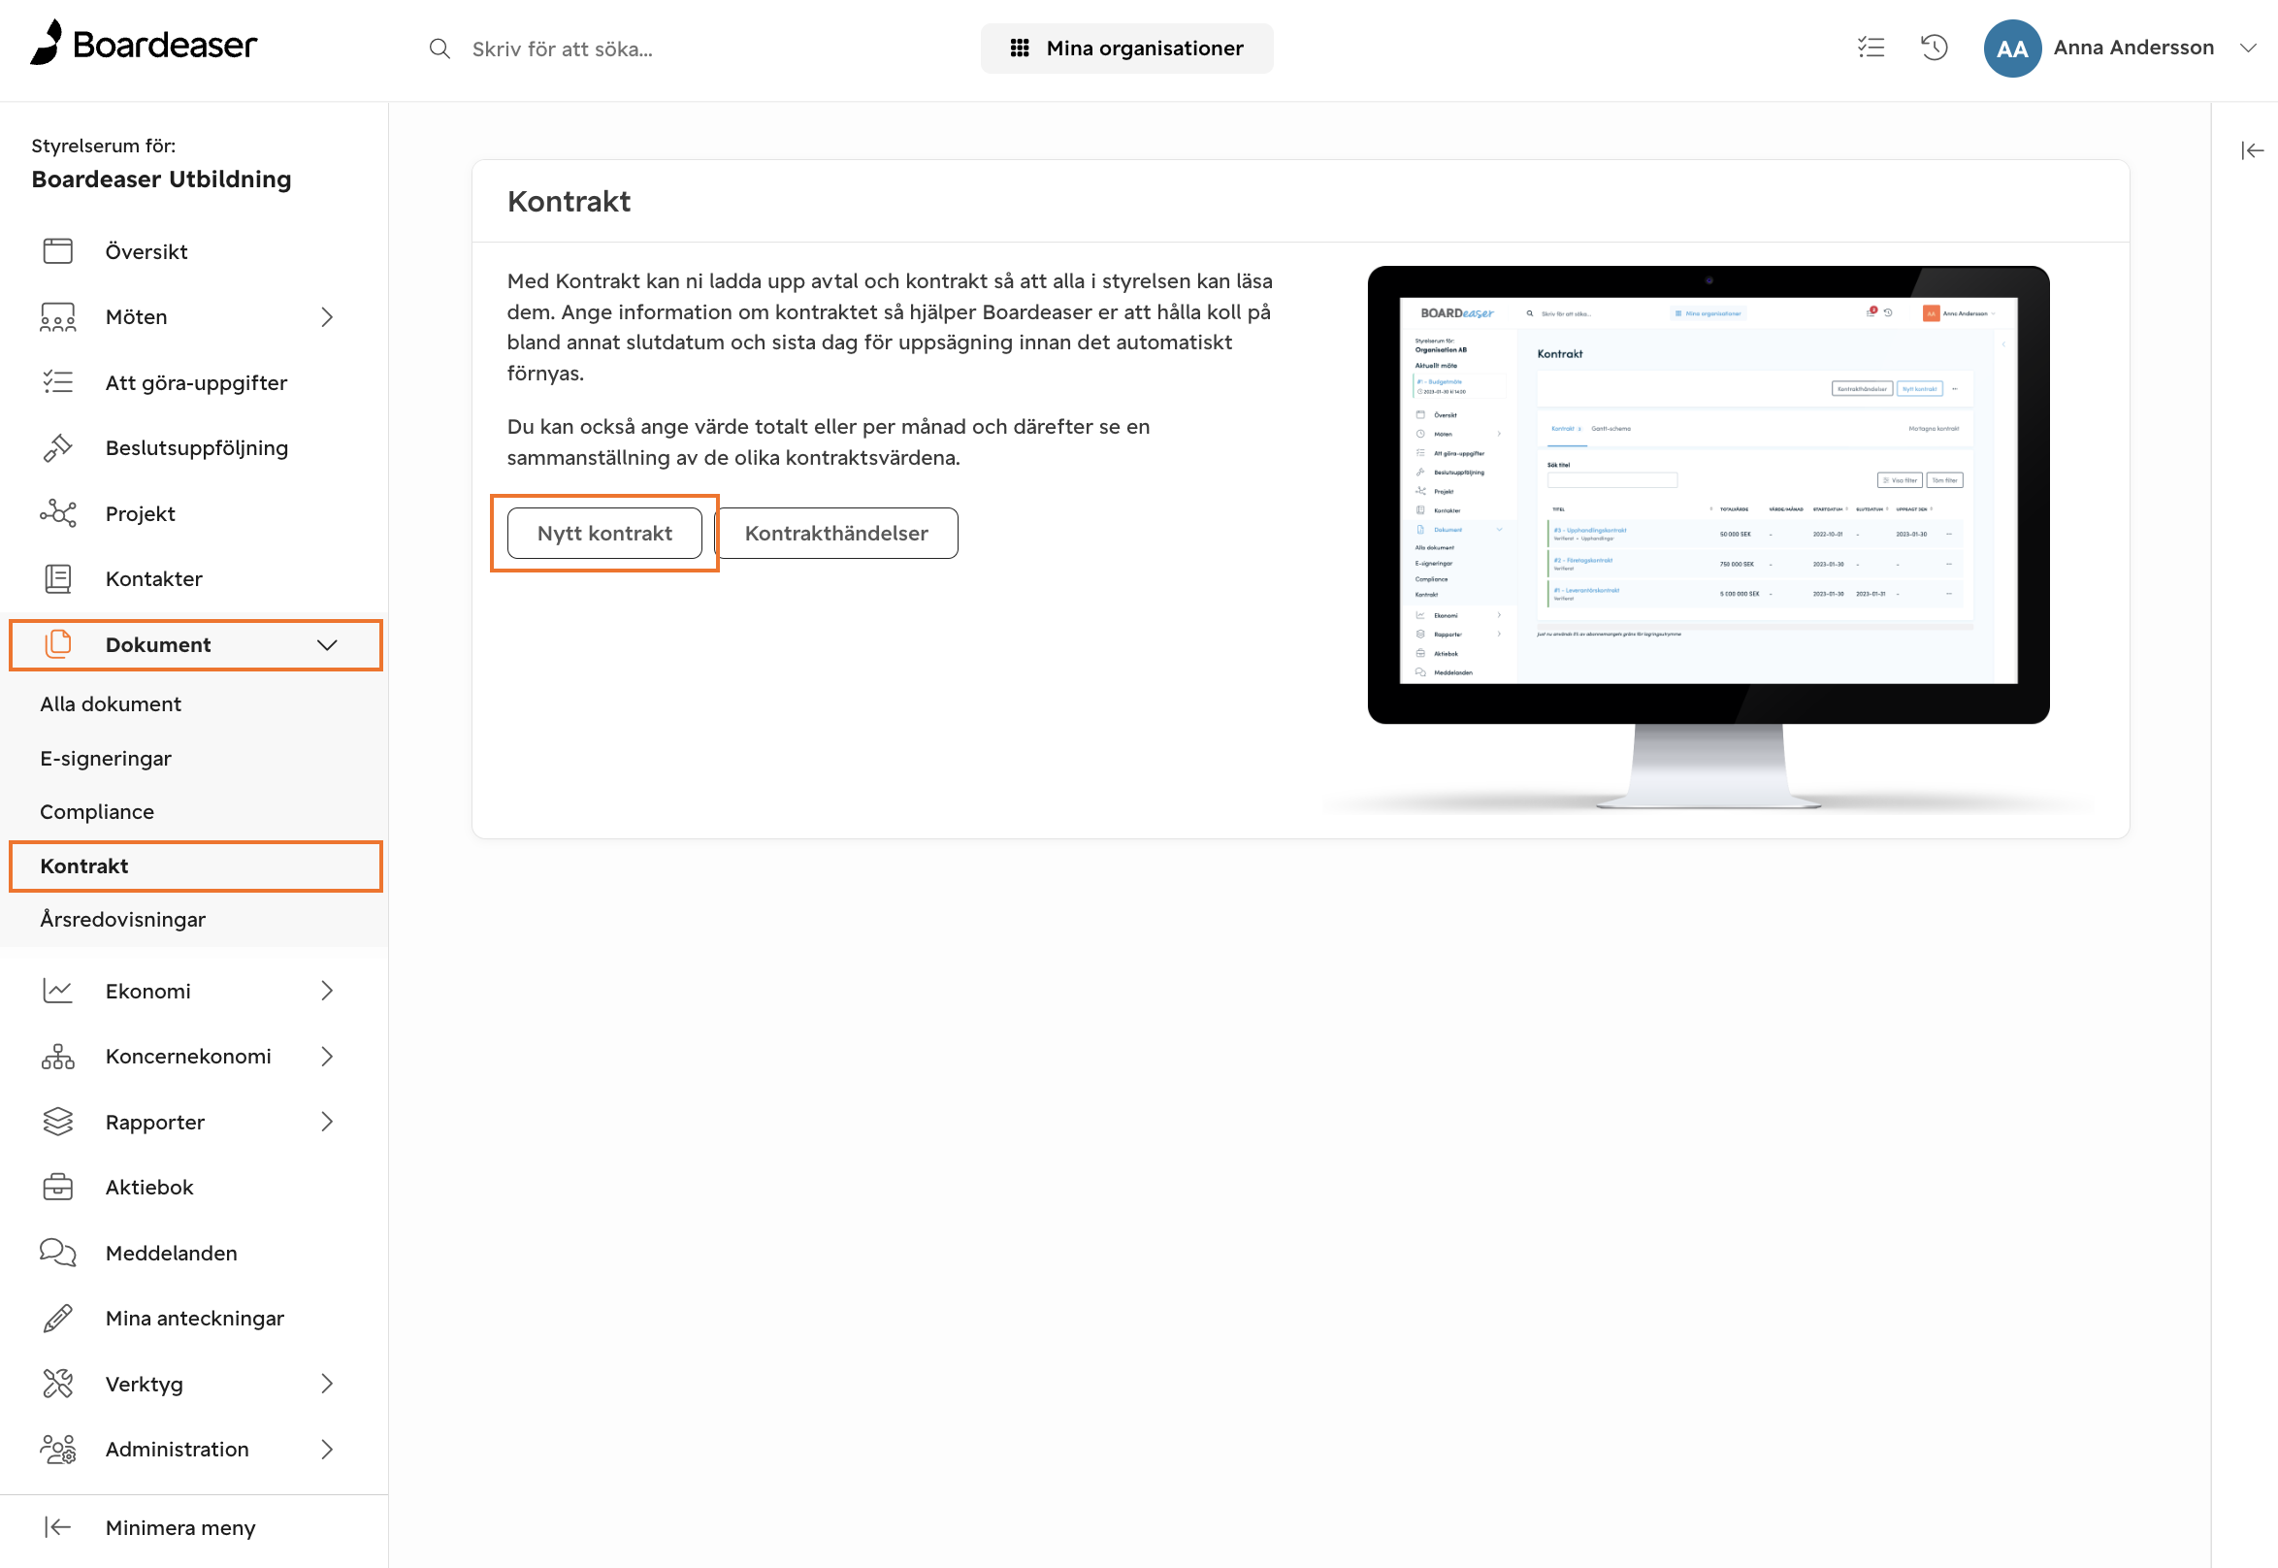Click the Projekt network icon
This screenshot has width=2278, height=1568.
tap(58, 514)
